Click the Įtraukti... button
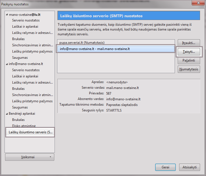Image resolution: width=206 pixels, height=176 pixels. coord(189,43)
